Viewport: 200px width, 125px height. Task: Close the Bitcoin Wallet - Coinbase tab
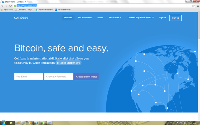point(26,2)
